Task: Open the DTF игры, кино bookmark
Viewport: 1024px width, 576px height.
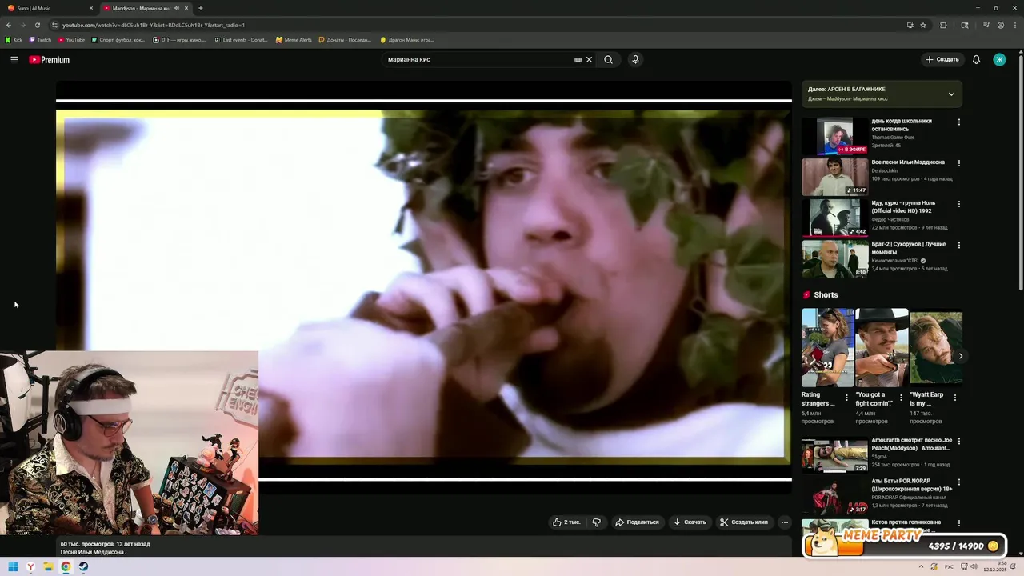Action: [179, 39]
